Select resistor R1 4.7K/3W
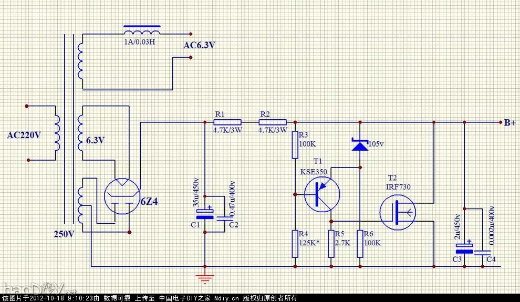This screenshot has height=302, width=520. click(227, 122)
